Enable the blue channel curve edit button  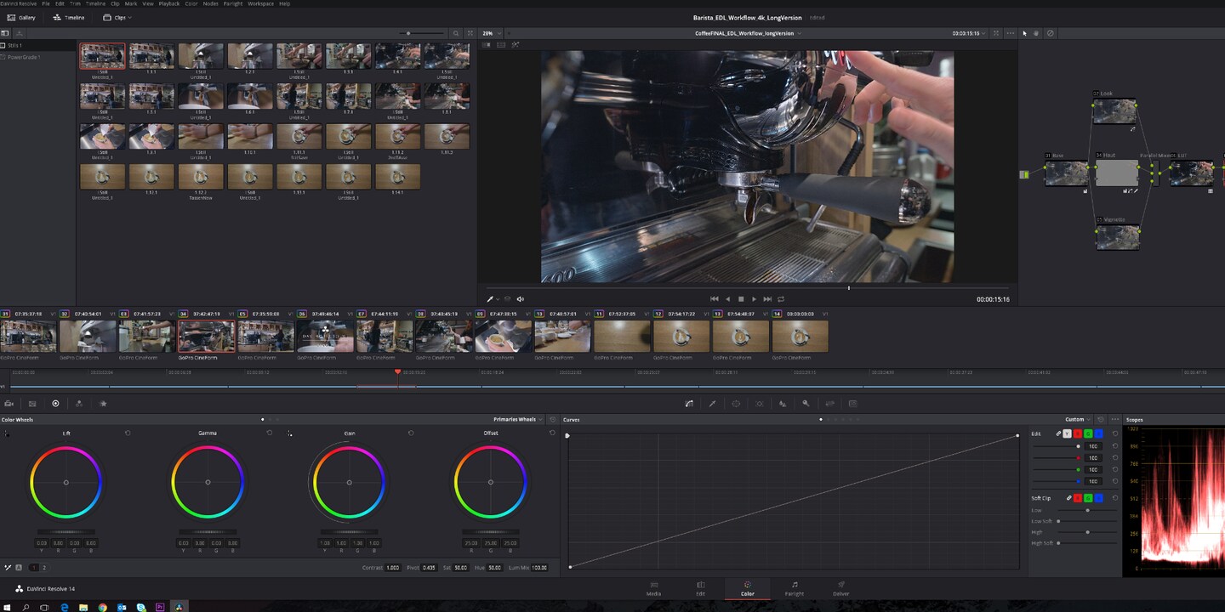[1098, 433]
